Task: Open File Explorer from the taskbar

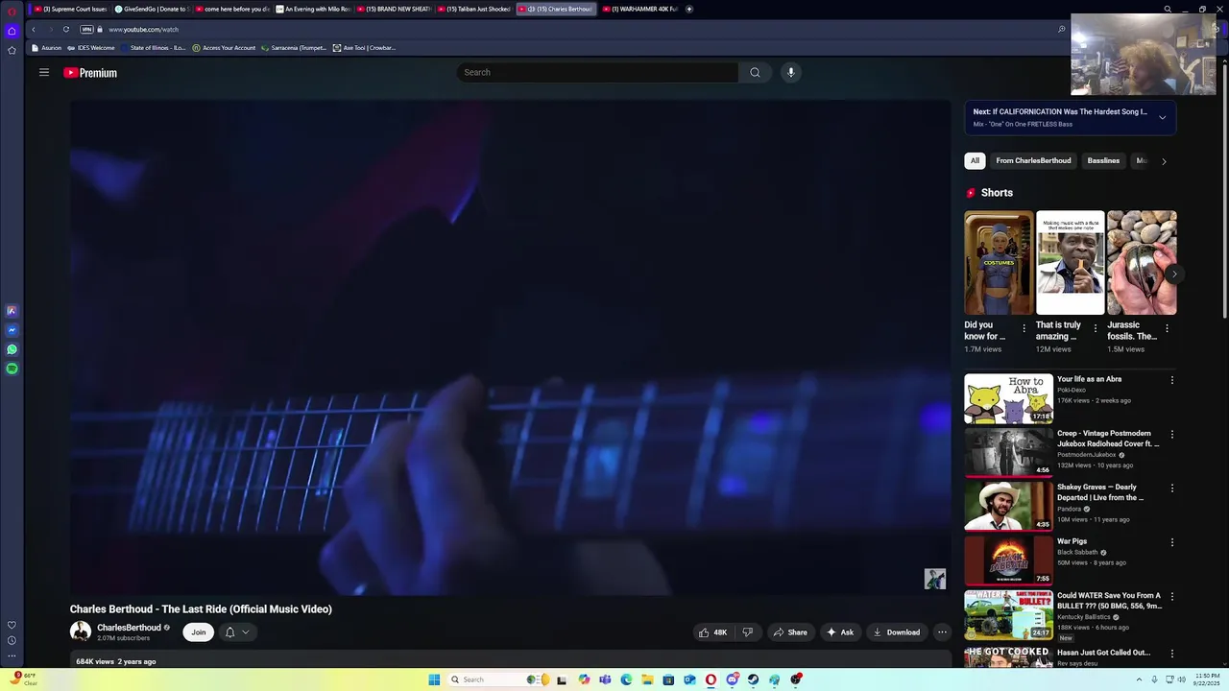Action: tap(647, 679)
